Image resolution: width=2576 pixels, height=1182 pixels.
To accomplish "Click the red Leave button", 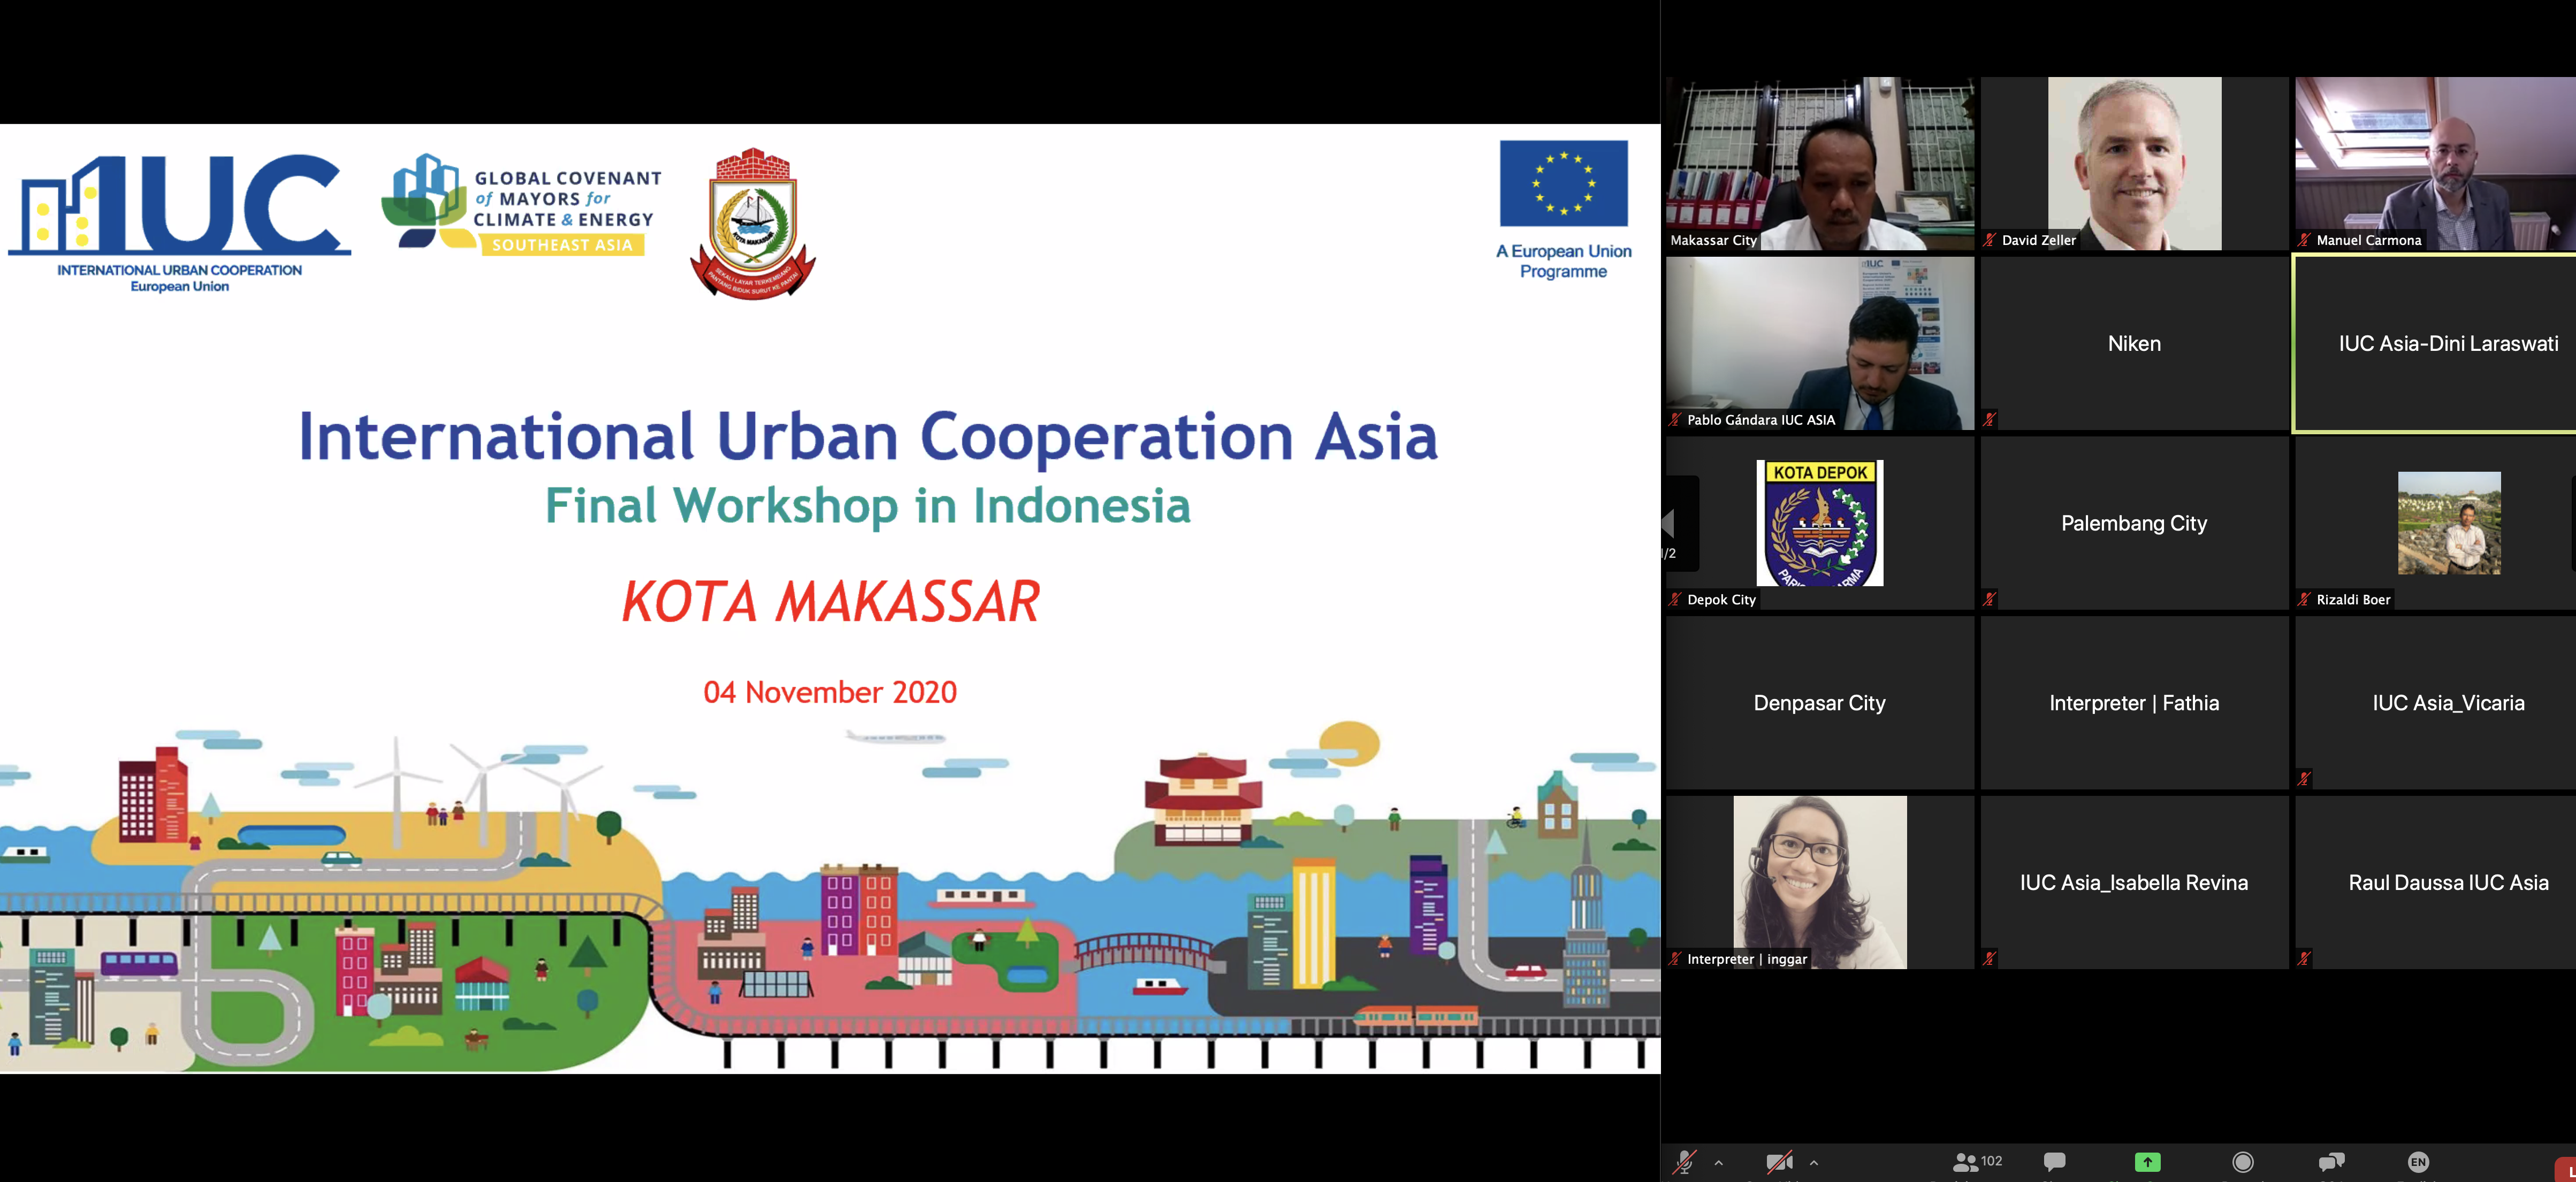I will [2566, 1169].
